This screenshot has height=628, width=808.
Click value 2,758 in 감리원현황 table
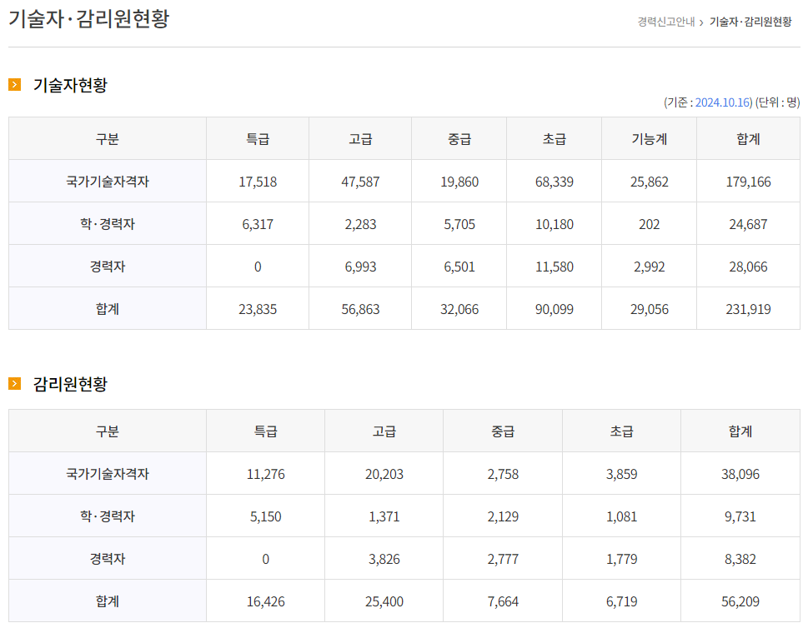(503, 474)
